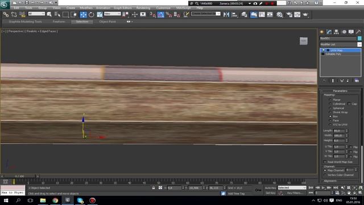
Task: Click the Select and Manipulate tool
Action: (143, 15)
